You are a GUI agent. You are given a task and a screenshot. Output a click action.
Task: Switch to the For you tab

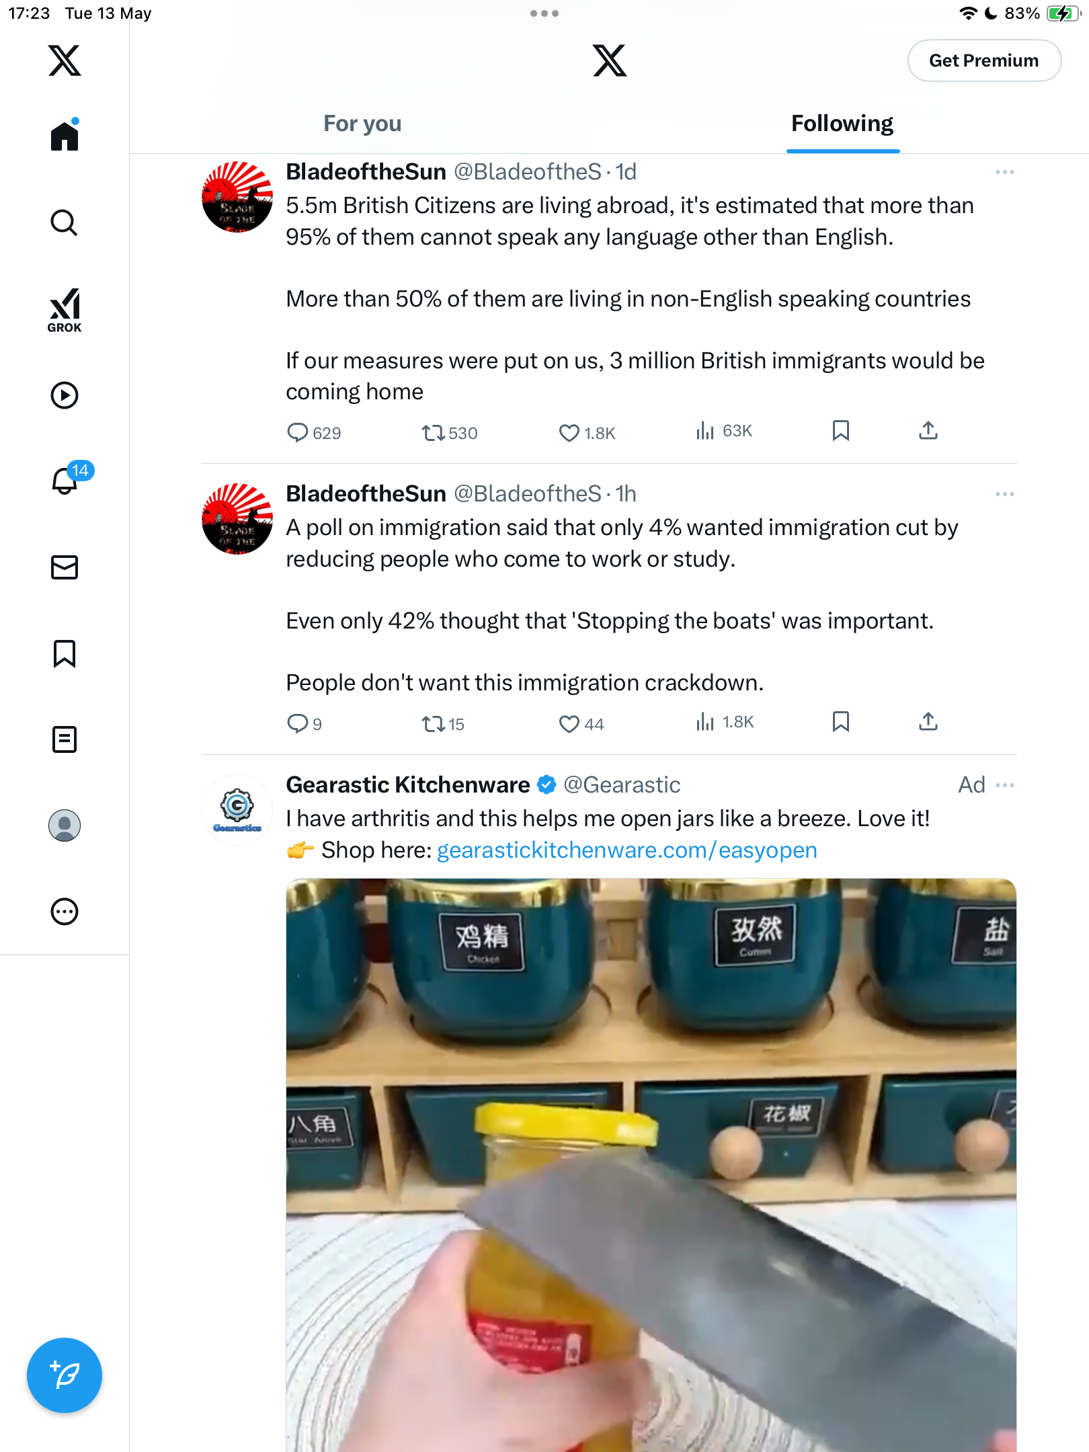click(x=362, y=124)
